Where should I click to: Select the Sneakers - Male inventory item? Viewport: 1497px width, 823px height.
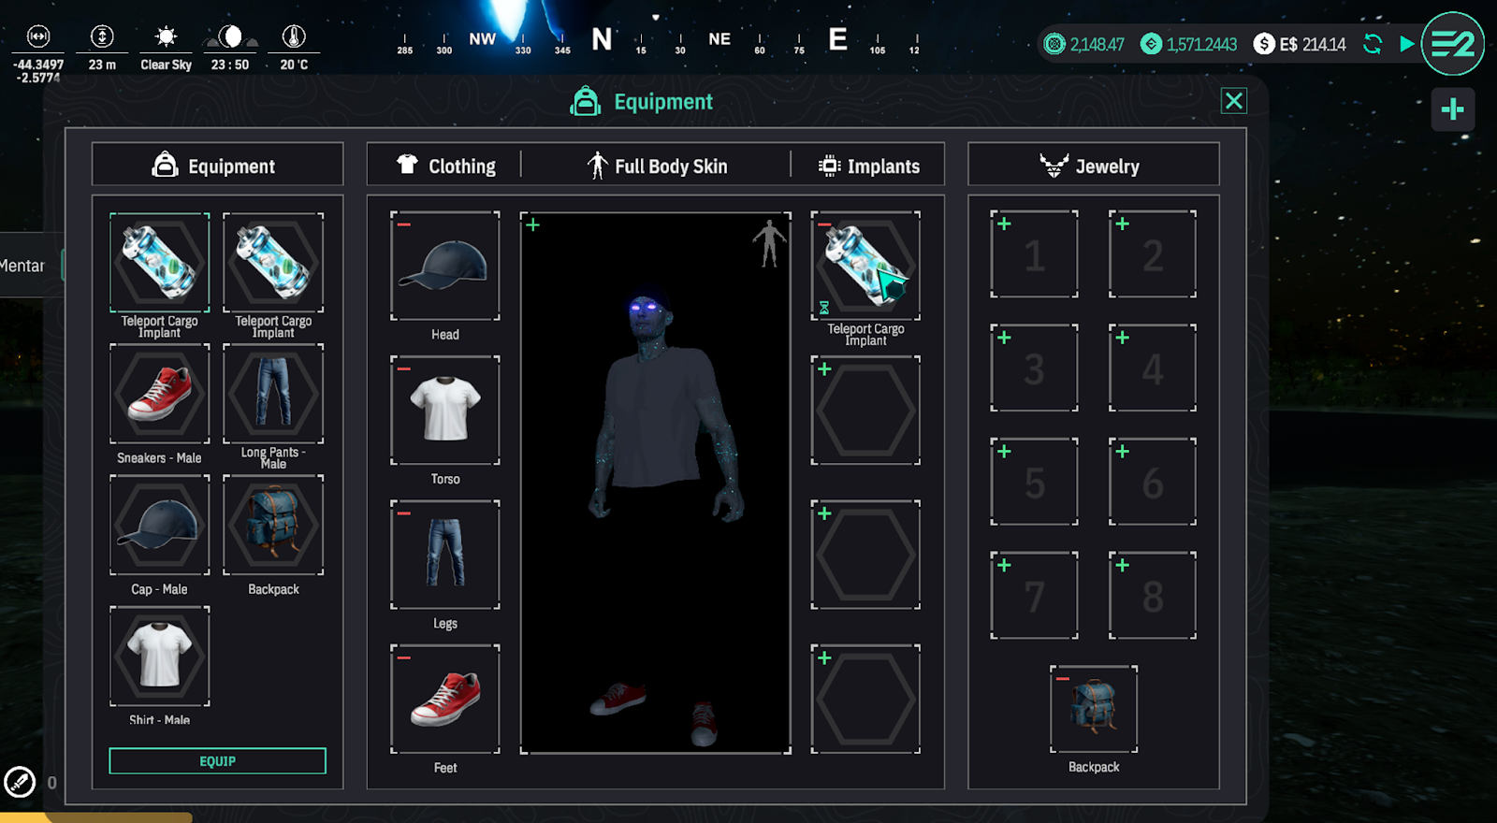160,394
